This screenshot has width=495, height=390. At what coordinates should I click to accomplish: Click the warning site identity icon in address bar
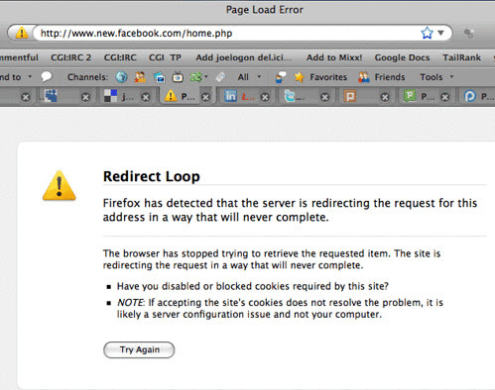[x=22, y=33]
